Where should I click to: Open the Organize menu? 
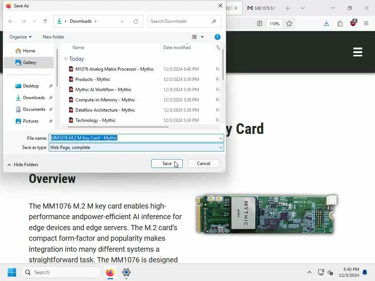pyautogui.click(x=21, y=37)
